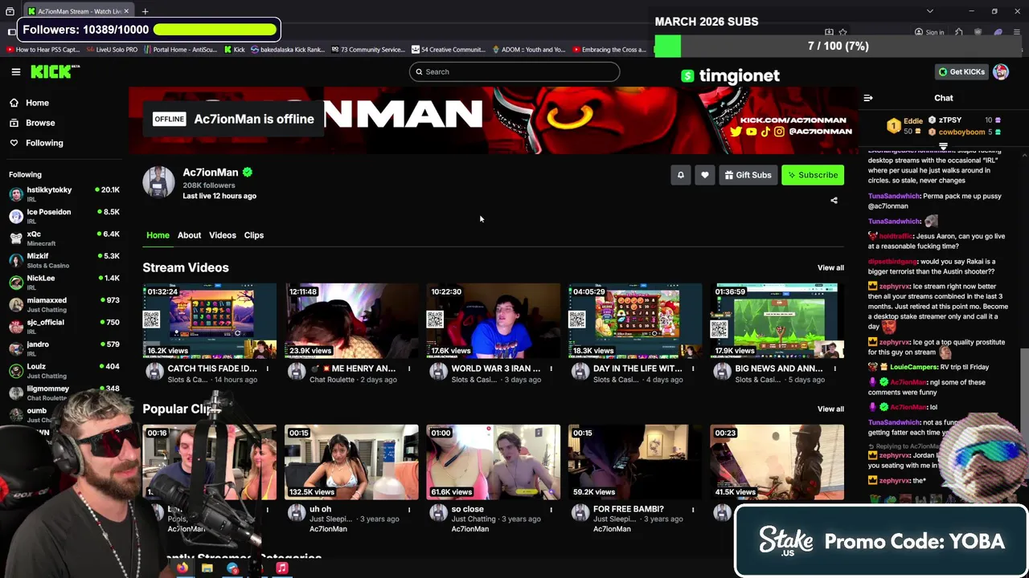
Task: Open options for WORLD WAR 3 IRAN video
Action: click(551, 368)
